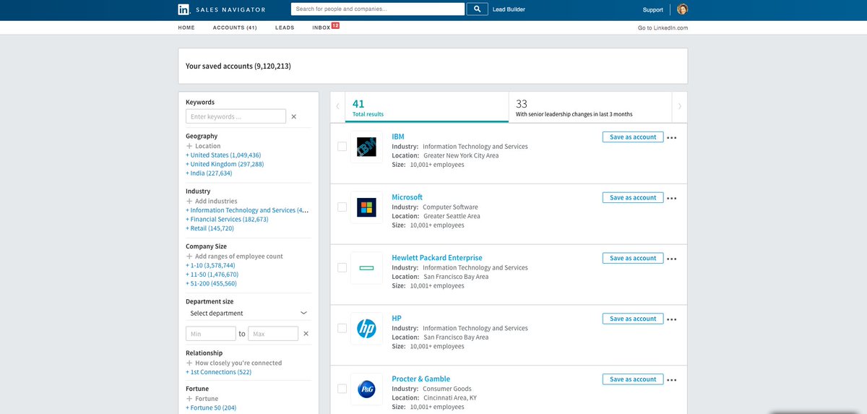This screenshot has width=867, height=414.
Task: Clear the department size range X
Action: click(x=306, y=334)
